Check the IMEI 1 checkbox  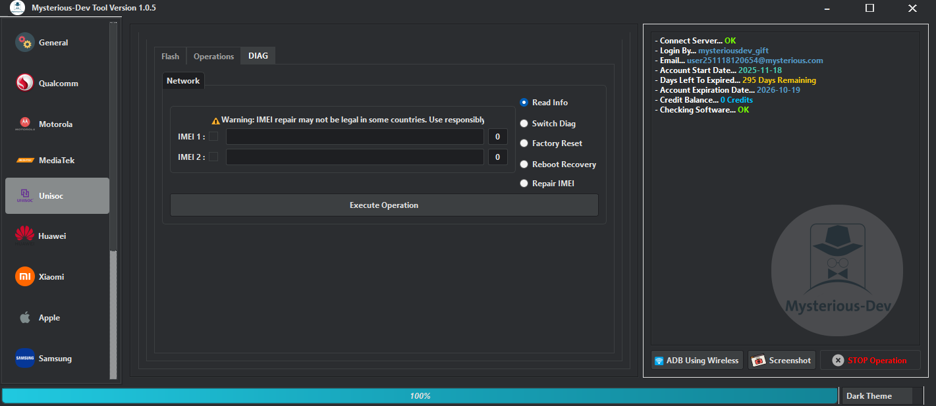pyautogui.click(x=214, y=136)
